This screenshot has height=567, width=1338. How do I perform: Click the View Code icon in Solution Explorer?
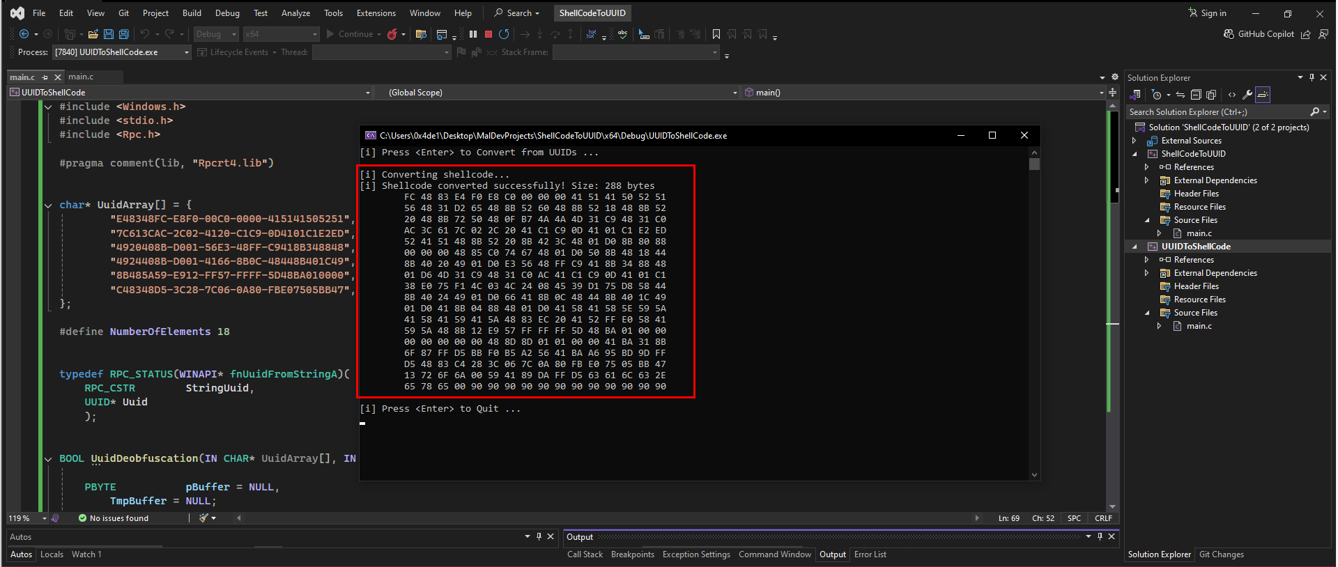(1232, 95)
